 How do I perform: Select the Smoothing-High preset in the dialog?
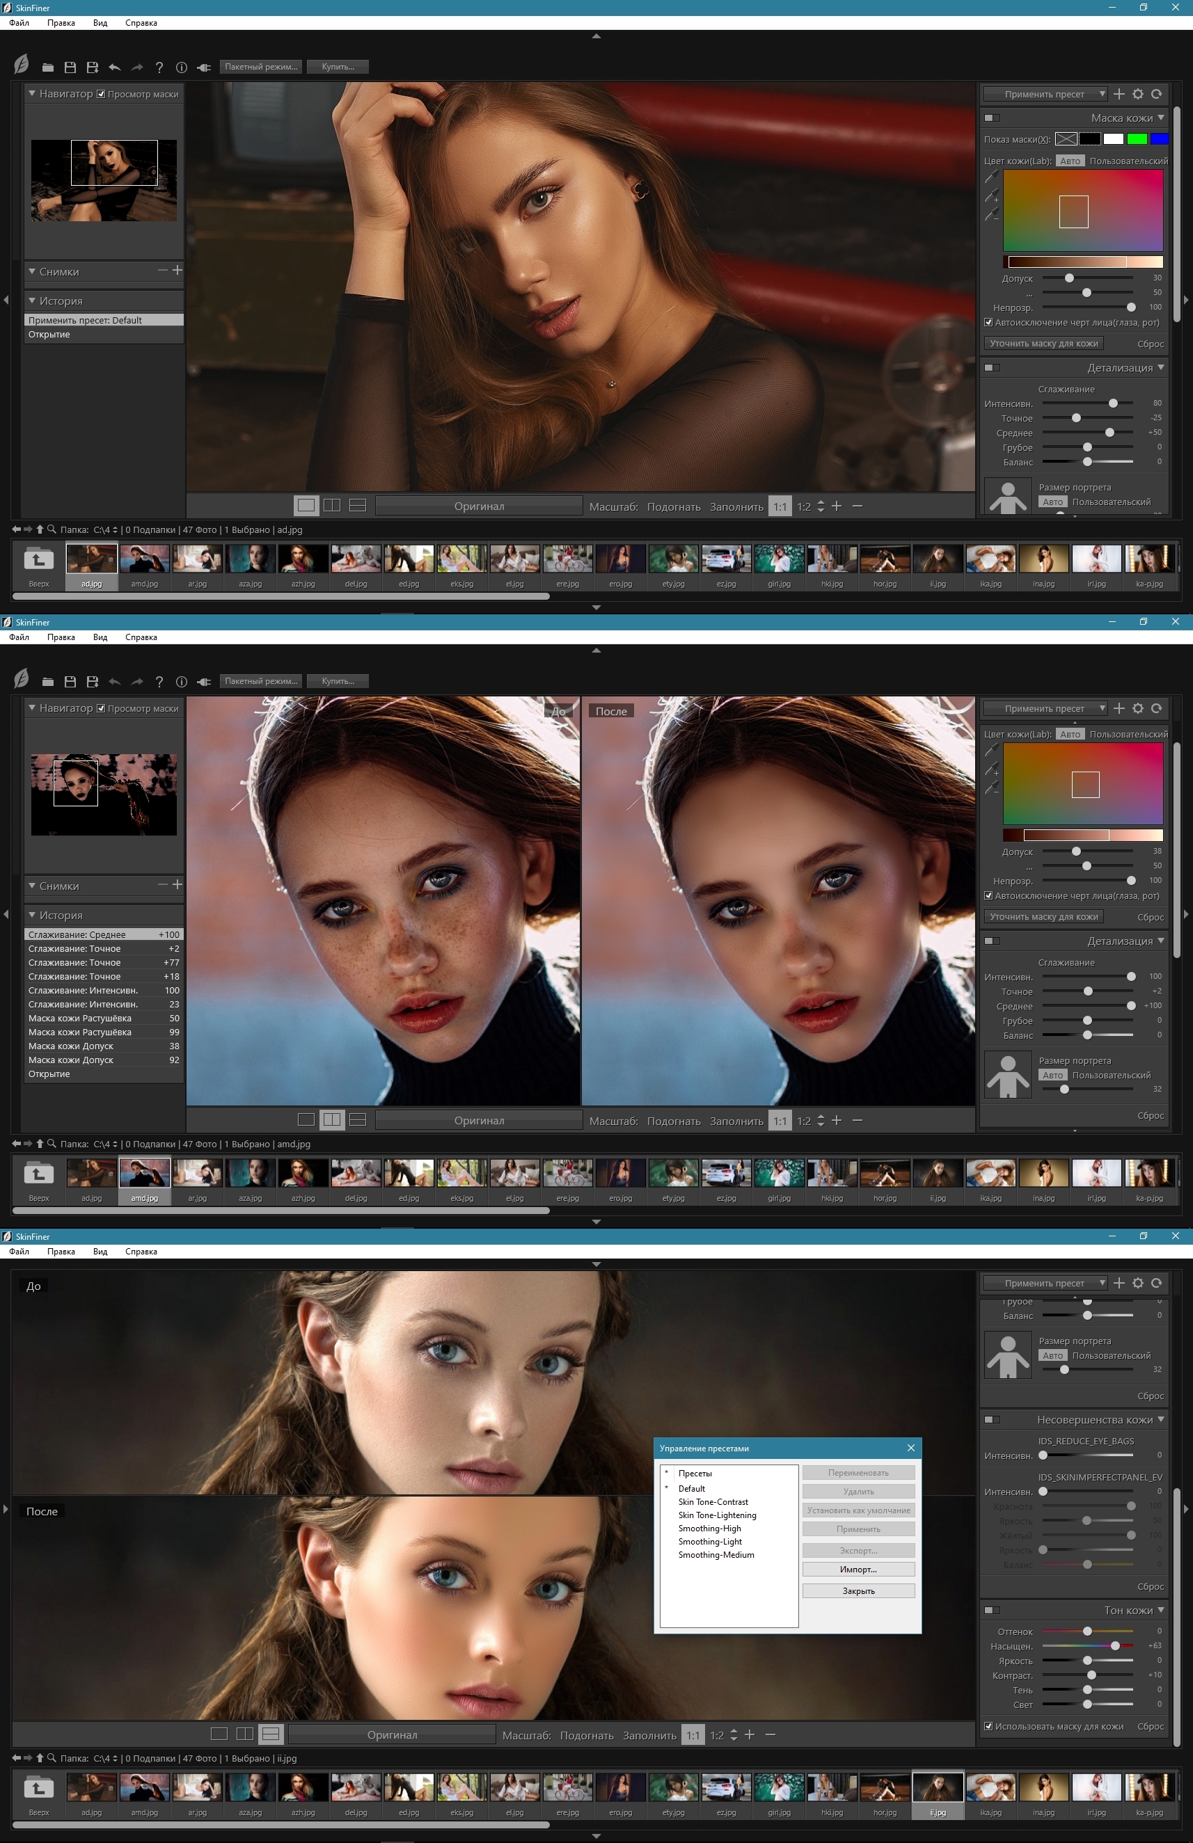pos(709,1529)
